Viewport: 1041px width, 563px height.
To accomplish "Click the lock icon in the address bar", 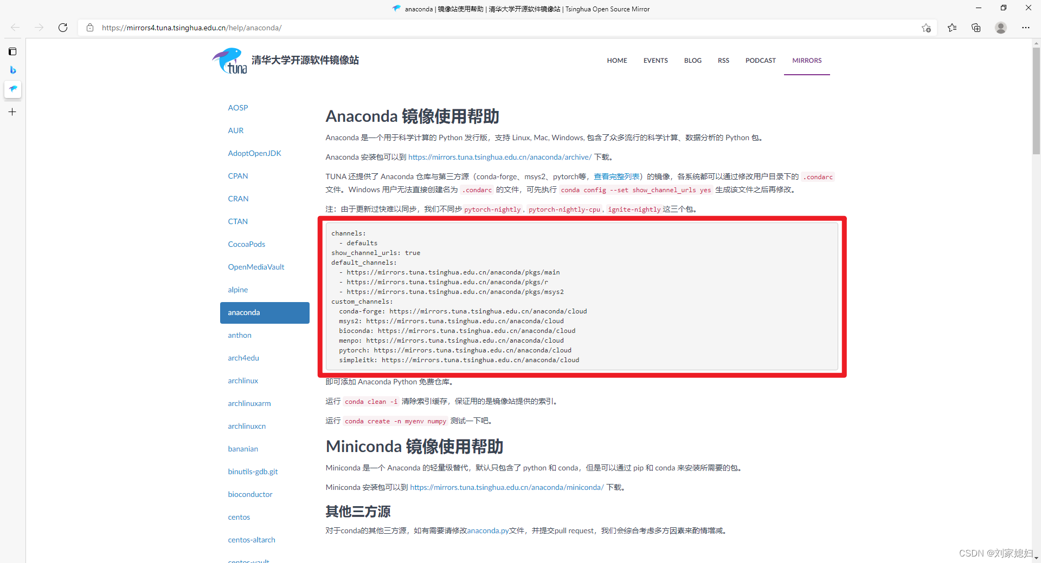I will point(90,28).
